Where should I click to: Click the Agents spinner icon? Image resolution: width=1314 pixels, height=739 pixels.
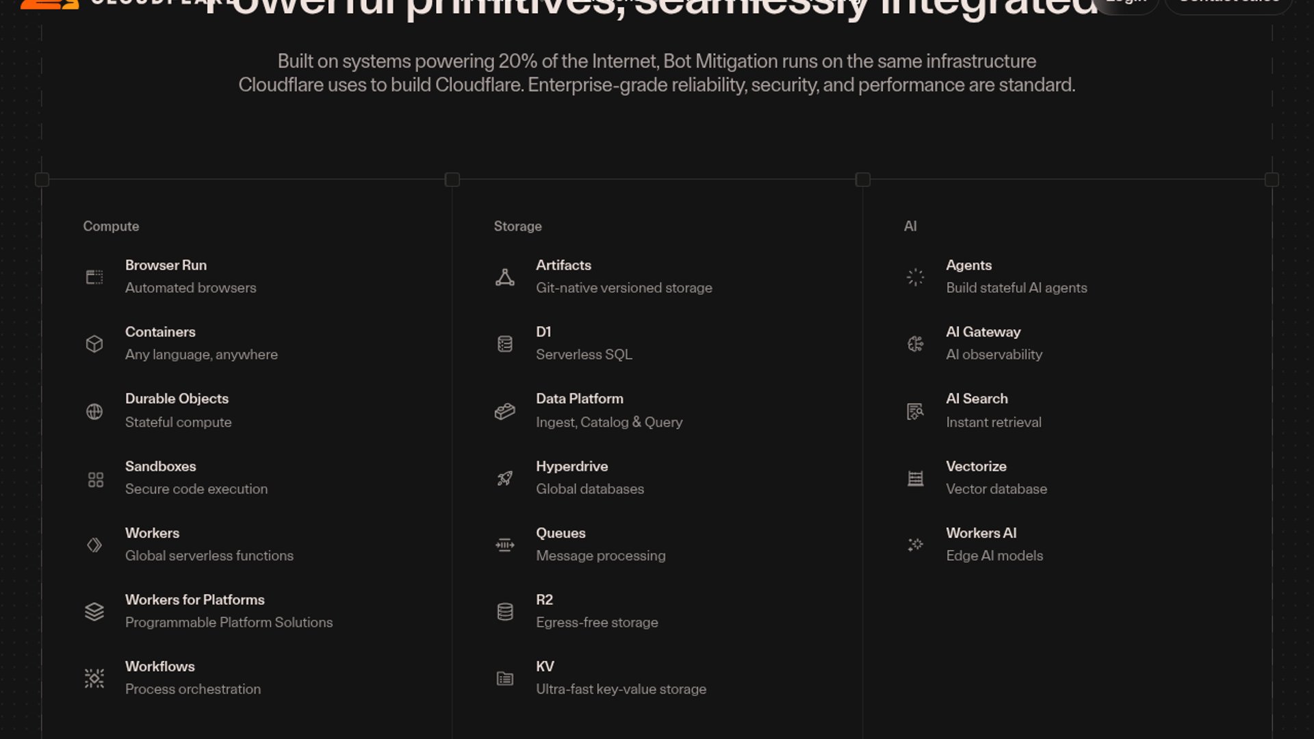(915, 277)
